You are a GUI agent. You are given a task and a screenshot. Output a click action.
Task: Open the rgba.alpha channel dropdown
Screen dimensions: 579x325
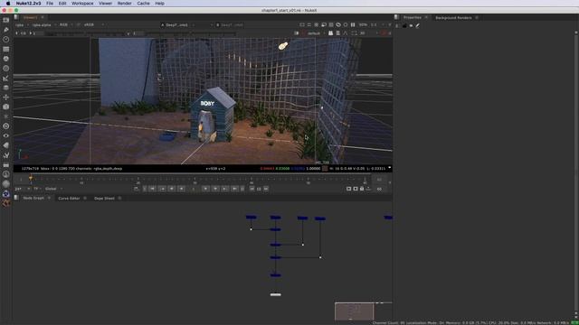tap(43, 24)
